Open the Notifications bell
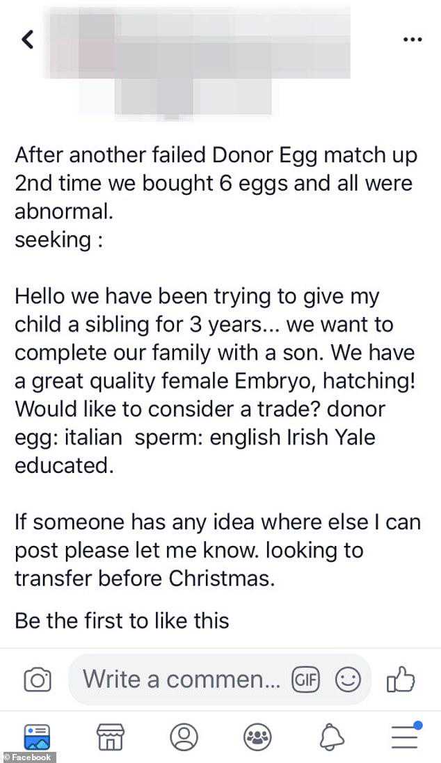Image resolution: width=441 pixels, height=763 pixels. [x=330, y=736]
